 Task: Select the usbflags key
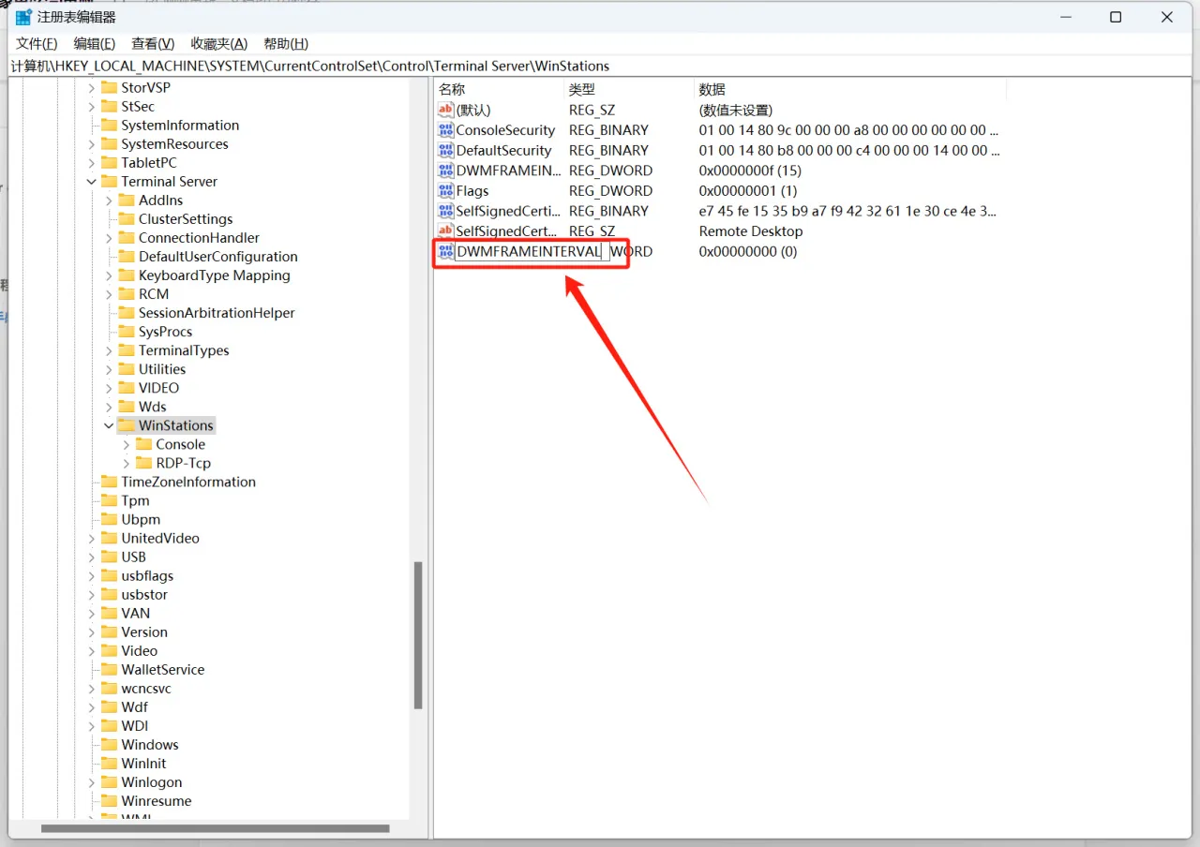click(x=147, y=575)
